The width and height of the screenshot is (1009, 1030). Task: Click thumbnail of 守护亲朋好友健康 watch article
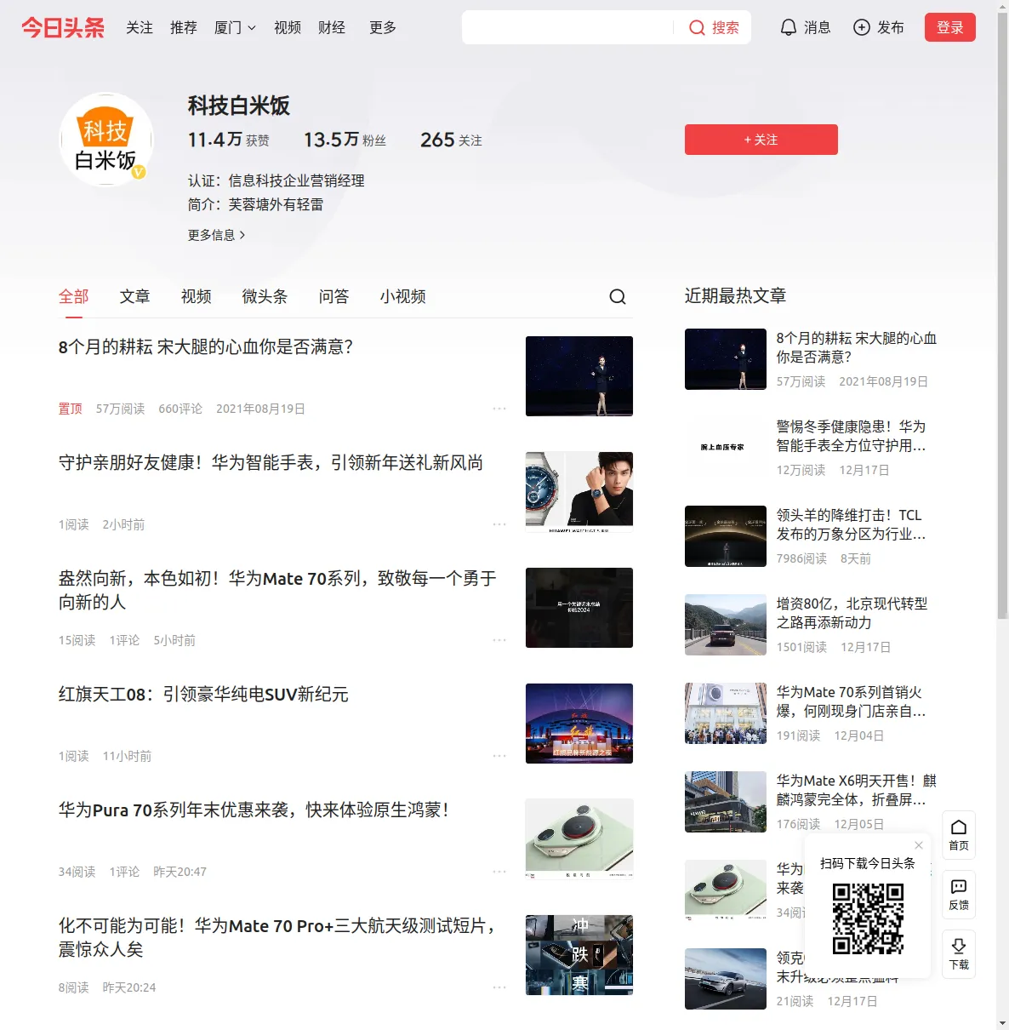[x=579, y=492]
